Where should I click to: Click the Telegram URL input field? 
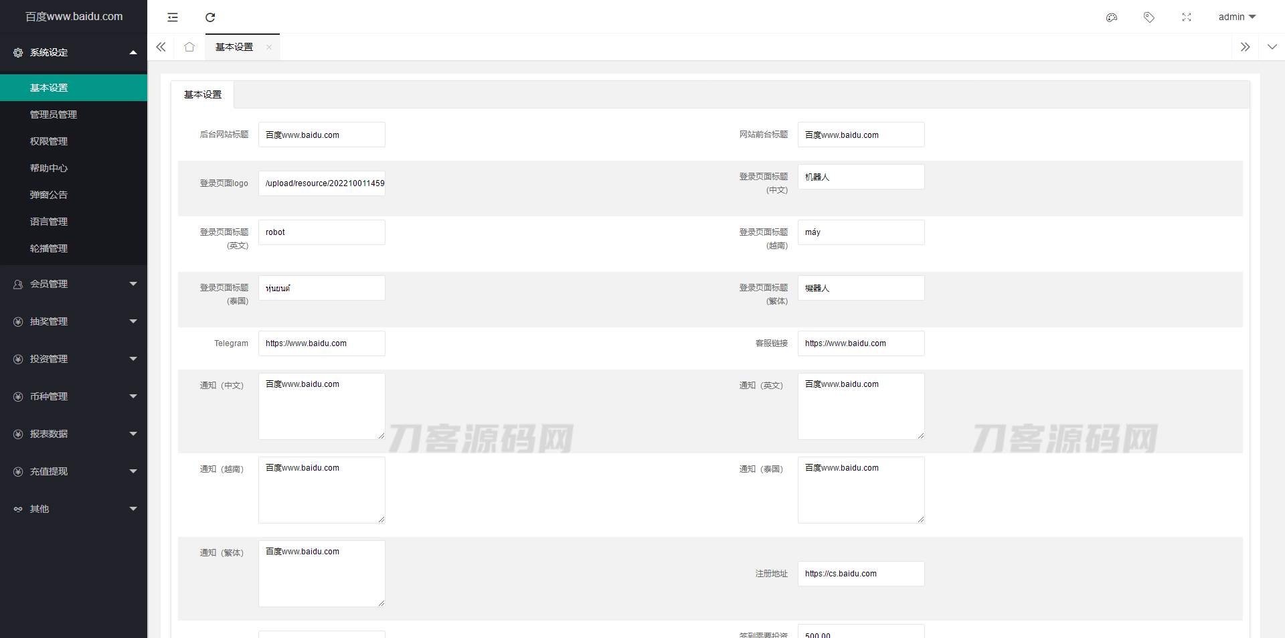[x=321, y=343]
